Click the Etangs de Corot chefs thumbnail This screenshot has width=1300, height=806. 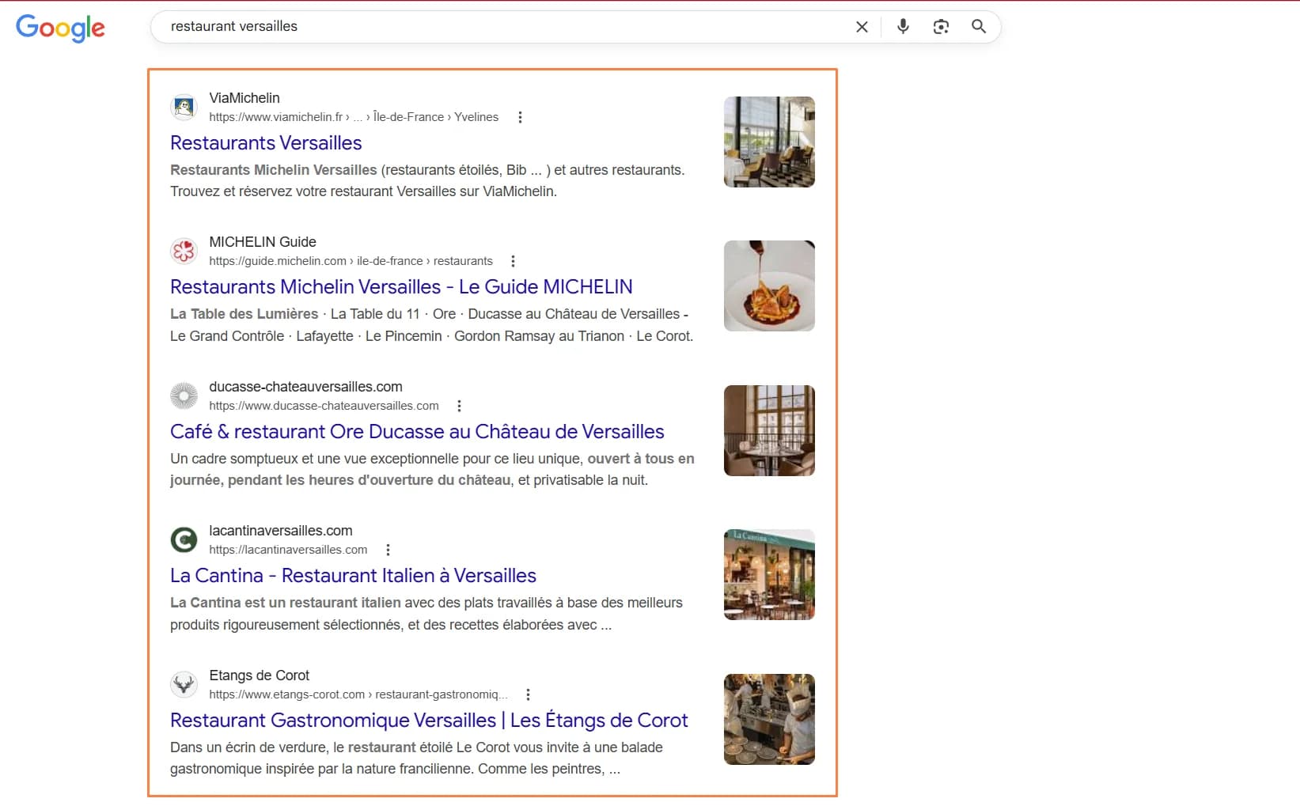(769, 719)
